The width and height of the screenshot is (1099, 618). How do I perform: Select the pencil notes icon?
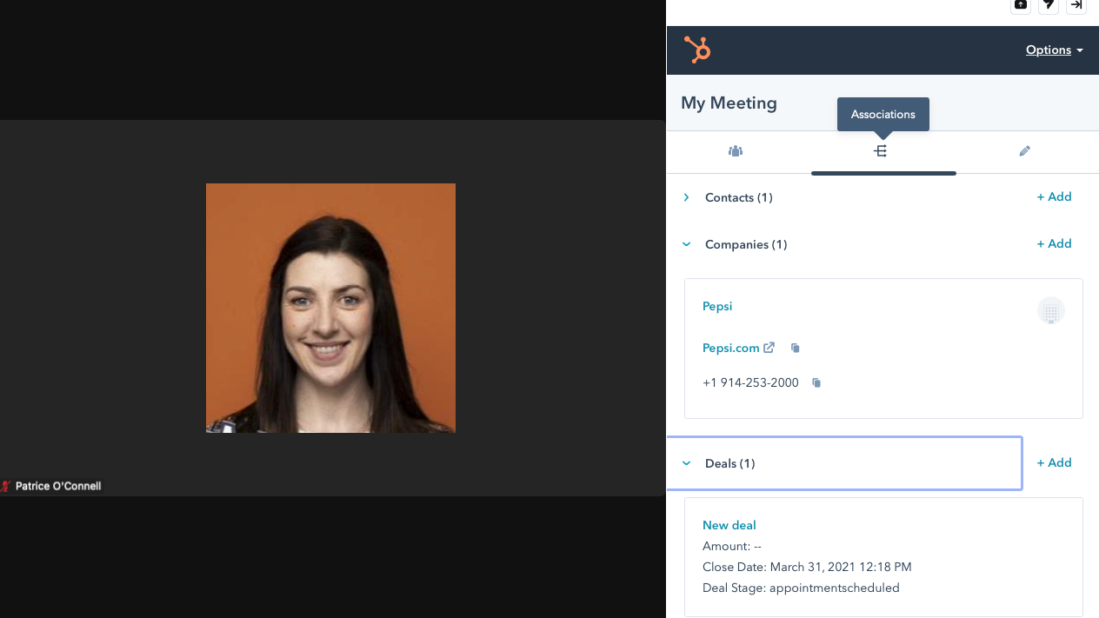(x=1024, y=150)
